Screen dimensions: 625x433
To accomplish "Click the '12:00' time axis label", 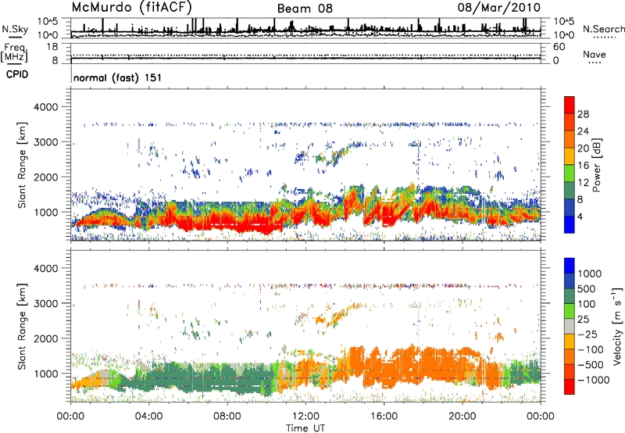I will 305,417.
